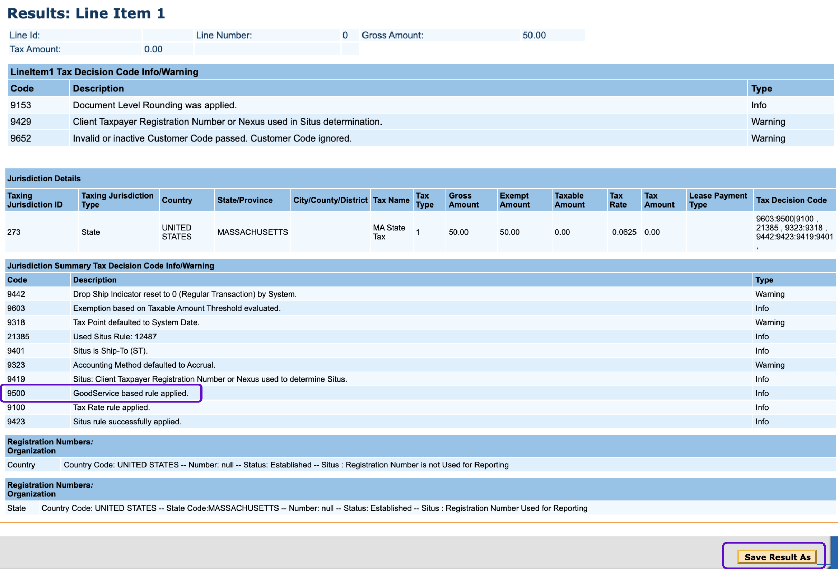Select code 9500 GoodService rule row
838x569 pixels.
point(131,393)
